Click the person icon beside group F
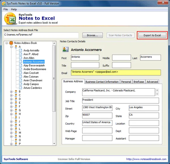170x164 pixels. point(16,107)
